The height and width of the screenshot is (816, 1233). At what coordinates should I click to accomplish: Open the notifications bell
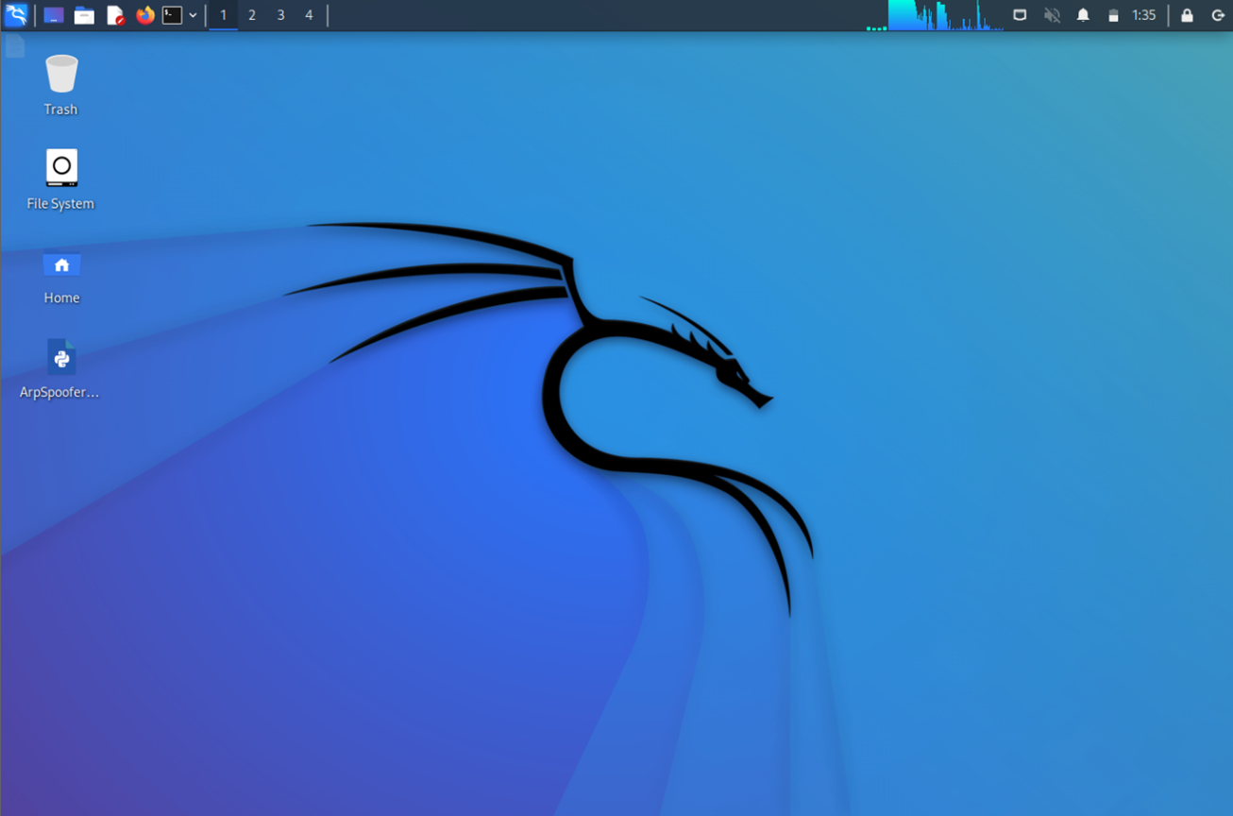(1083, 15)
